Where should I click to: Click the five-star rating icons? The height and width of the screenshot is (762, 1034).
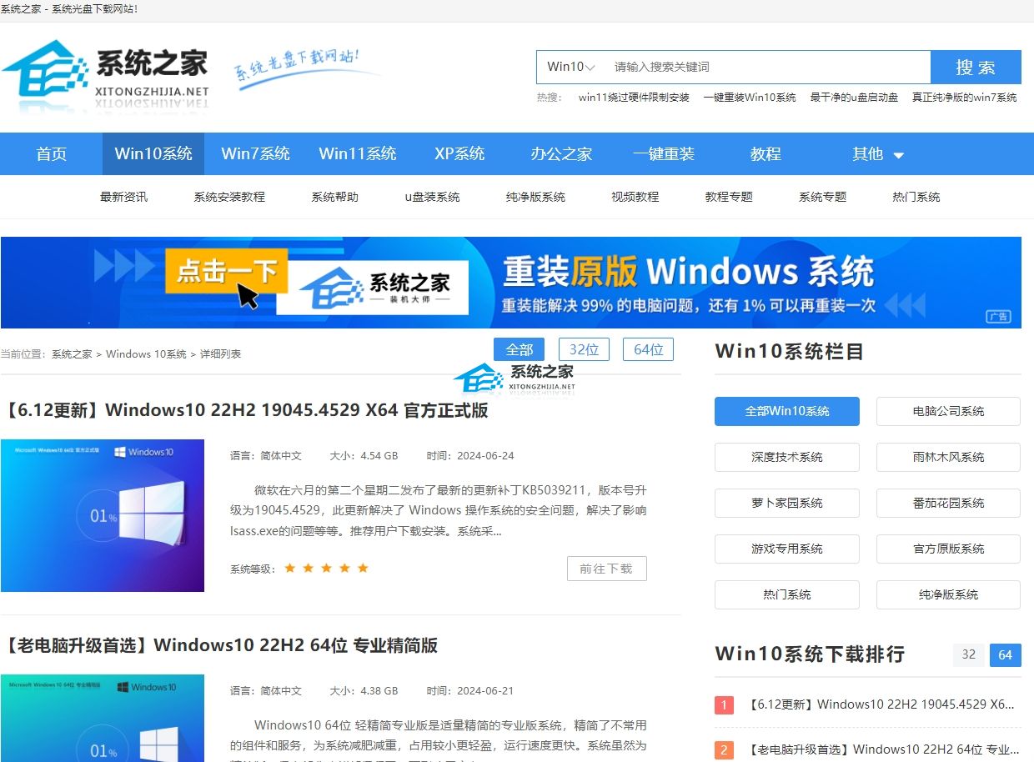326,569
